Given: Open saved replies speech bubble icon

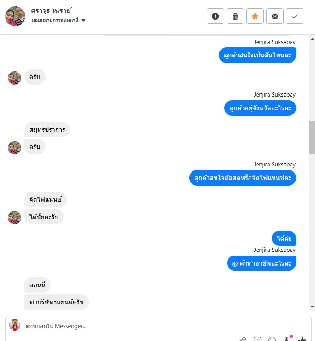Looking at the screenshot, I should click(257, 339).
